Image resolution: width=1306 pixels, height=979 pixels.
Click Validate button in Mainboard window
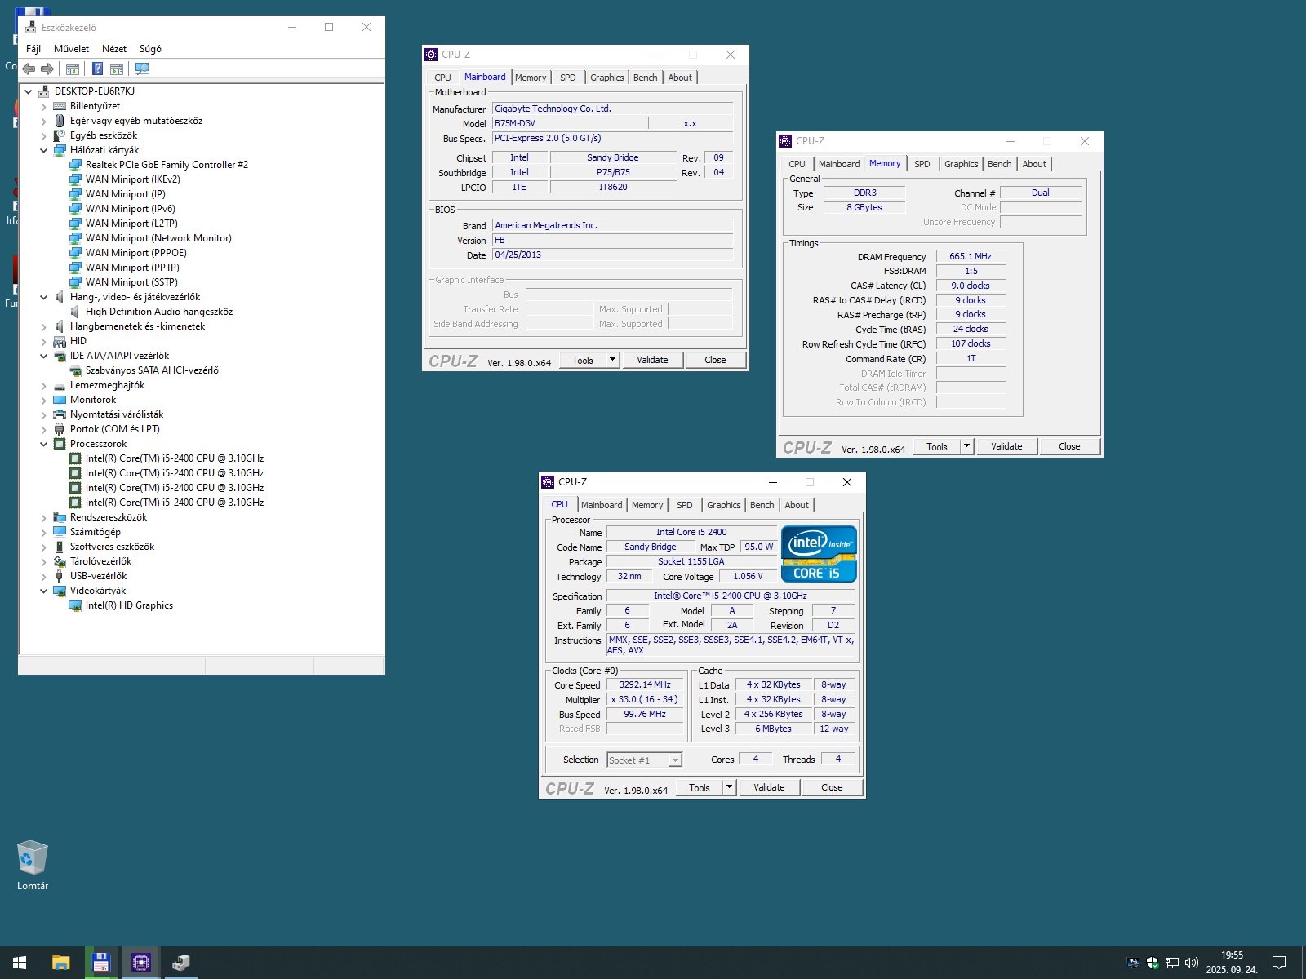point(652,360)
